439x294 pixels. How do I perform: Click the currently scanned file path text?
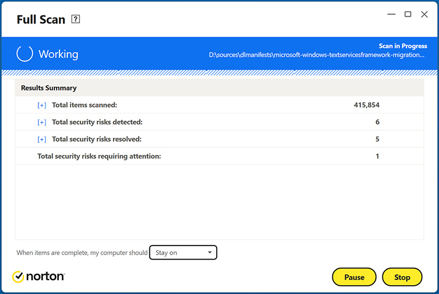tap(317, 55)
